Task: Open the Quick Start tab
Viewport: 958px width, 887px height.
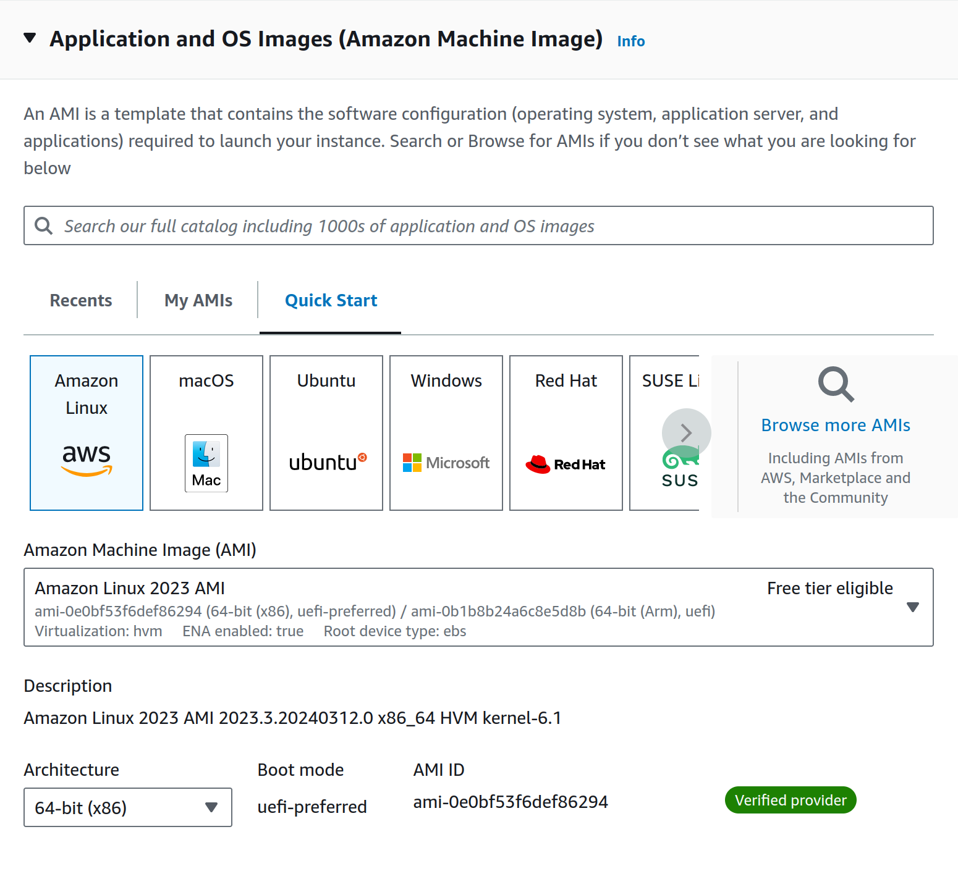Action: tap(331, 301)
